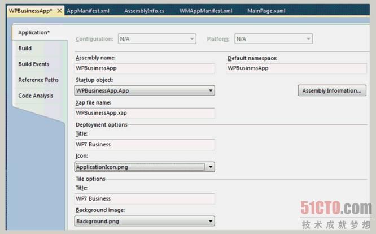Image resolution: width=376 pixels, height=234 pixels.
Task: Click the Assembly name label
Action: click(x=95, y=58)
